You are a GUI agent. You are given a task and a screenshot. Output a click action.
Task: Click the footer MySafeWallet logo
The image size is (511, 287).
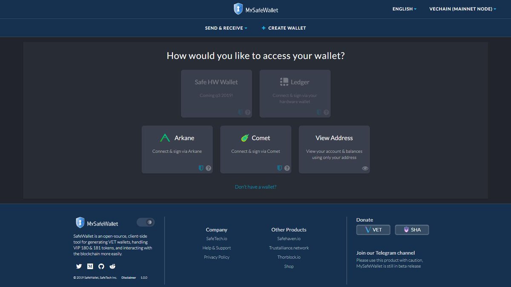tap(97, 223)
